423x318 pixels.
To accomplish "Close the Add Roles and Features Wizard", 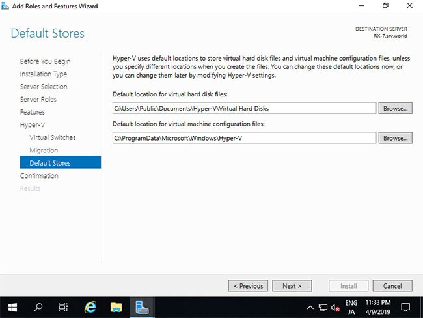I will (x=409, y=6).
